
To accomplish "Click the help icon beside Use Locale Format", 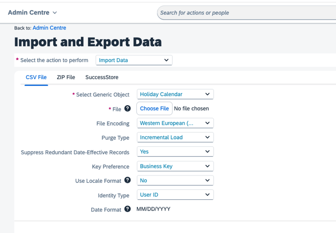I will (127, 180).
